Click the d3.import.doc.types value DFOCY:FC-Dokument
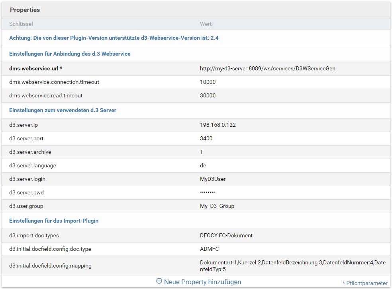The height and width of the screenshot is (289, 392). point(226,235)
